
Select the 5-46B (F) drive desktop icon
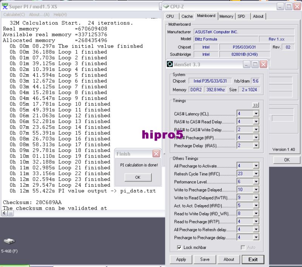9,245
